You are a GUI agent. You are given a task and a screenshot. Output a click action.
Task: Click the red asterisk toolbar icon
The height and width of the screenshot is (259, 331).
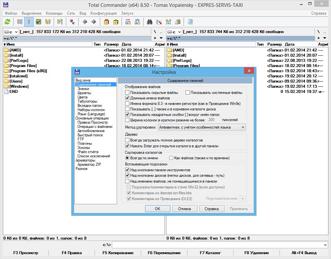pyautogui.click(x=72, y=22)
